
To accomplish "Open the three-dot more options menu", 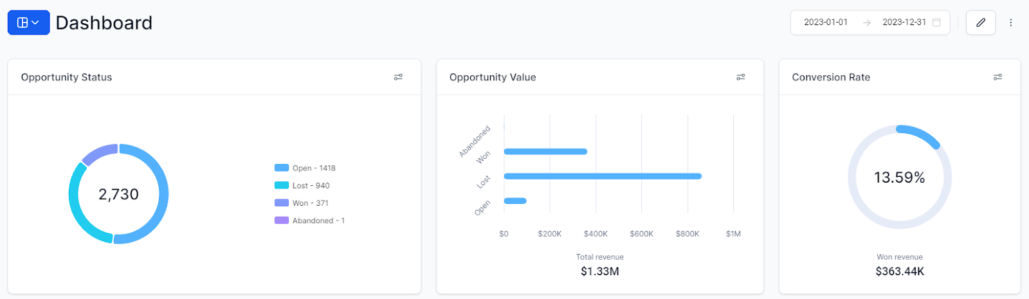I will (1010, 23).
